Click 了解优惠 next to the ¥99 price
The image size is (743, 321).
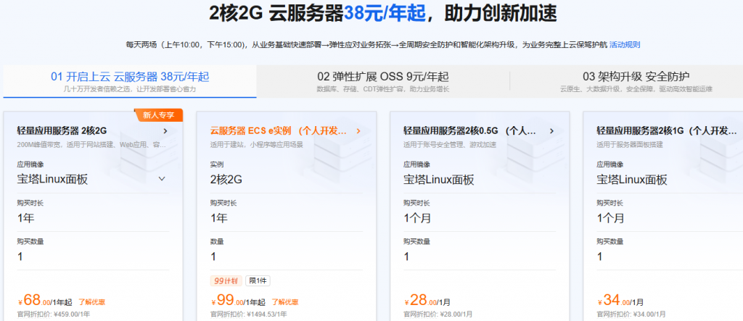coord(286,302)
